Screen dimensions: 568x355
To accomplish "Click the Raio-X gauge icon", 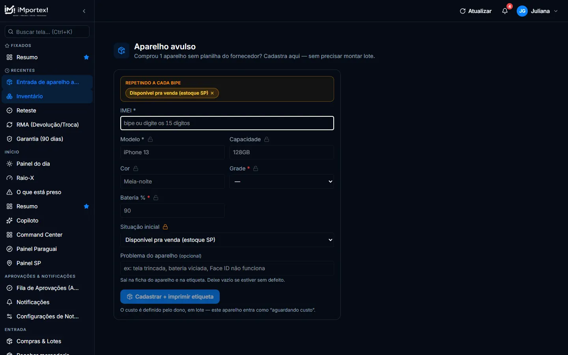I will pyautogui.click(x=9, y=178).
